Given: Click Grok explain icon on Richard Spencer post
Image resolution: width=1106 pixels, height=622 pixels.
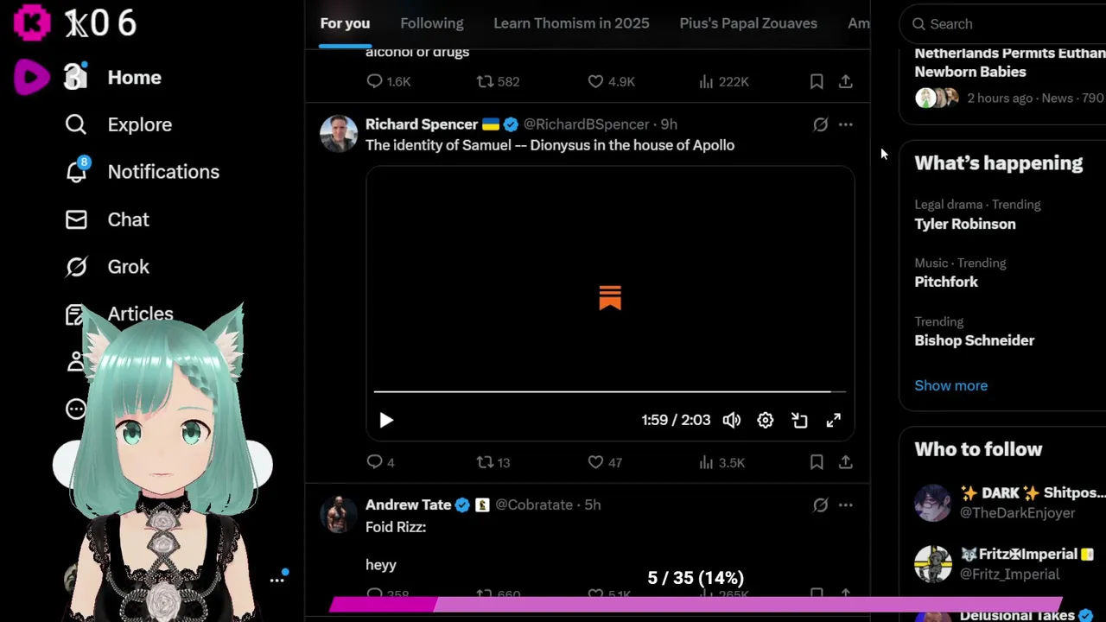Looking at the screenshot, I should point(820,124).
